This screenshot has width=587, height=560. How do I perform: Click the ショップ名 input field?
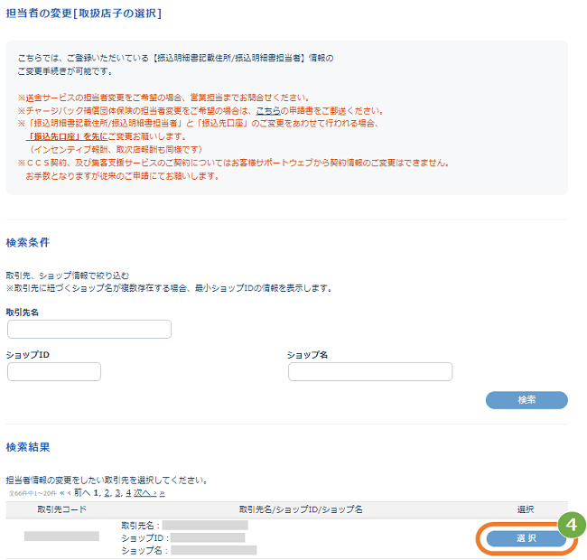point(370,371)
